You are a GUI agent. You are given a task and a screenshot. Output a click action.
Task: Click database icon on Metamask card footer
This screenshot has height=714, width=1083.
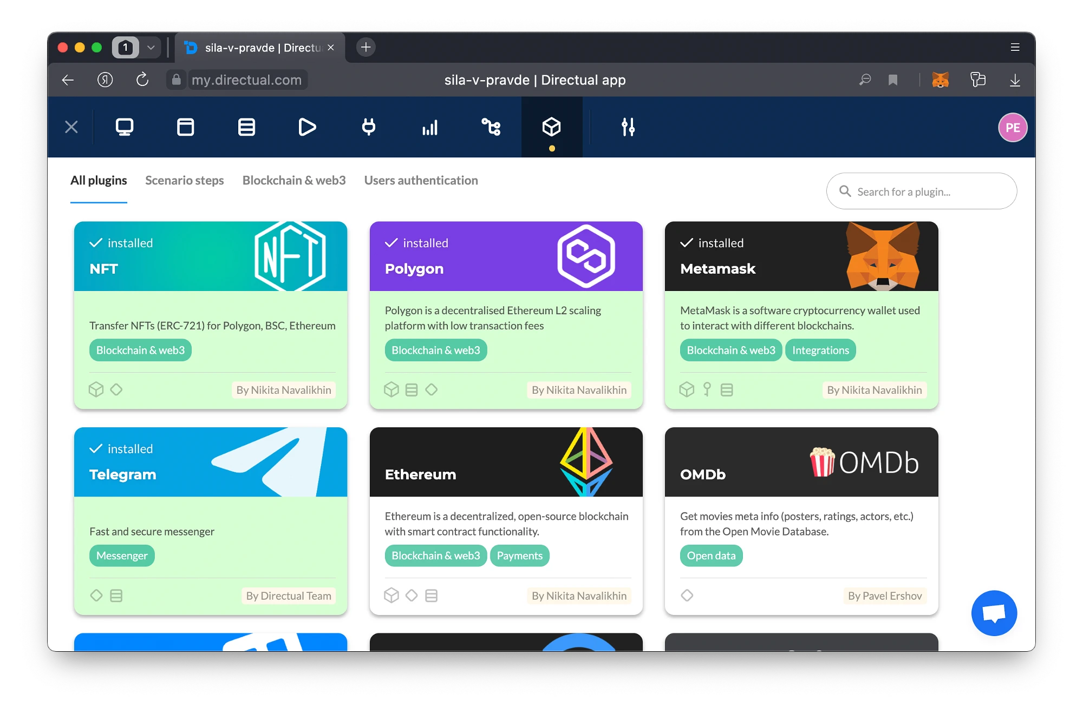pos(727,389)
